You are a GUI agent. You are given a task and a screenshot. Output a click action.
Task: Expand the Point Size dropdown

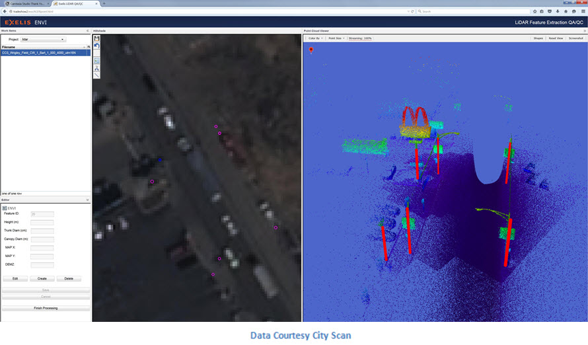pos(336,38)
